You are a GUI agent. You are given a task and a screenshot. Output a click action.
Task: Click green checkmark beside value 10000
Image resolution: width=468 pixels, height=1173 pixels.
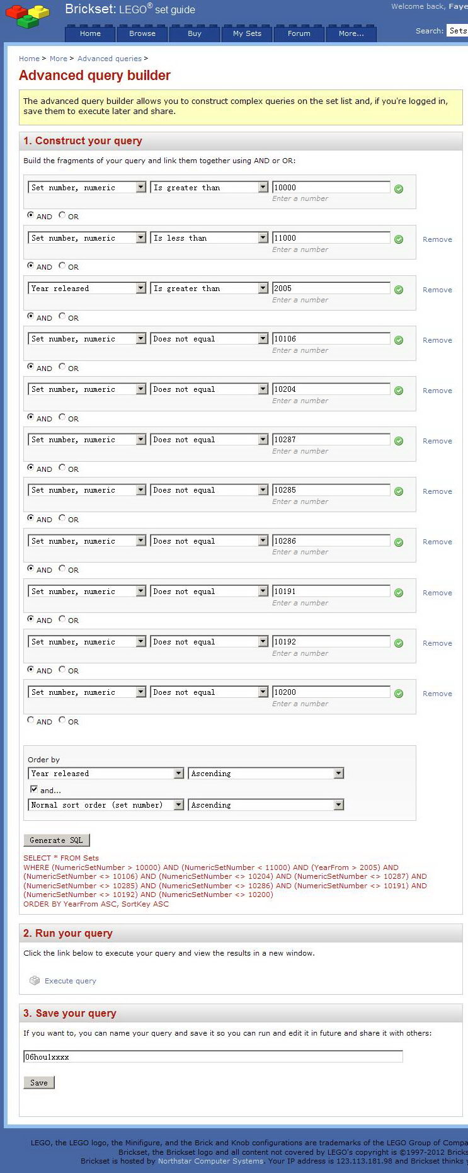pyautogui.click(x=399, y=189)
